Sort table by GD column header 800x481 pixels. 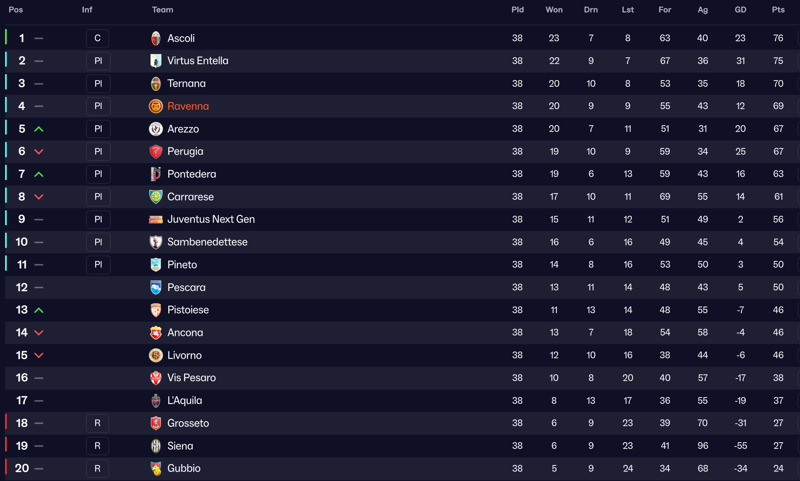click(x=741, y=10)
